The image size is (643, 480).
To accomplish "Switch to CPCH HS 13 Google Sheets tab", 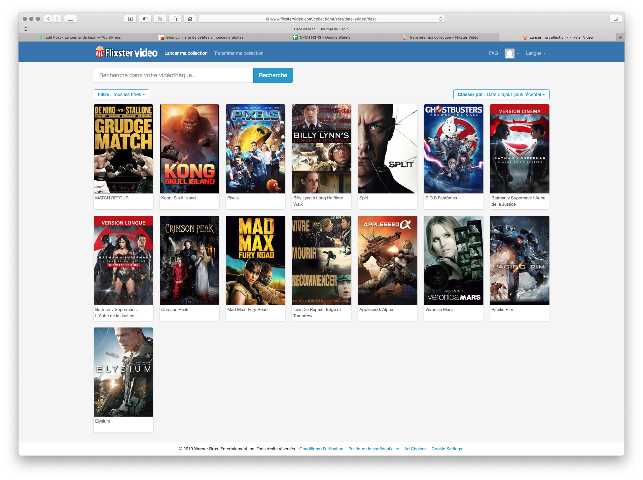I will 321,37.
